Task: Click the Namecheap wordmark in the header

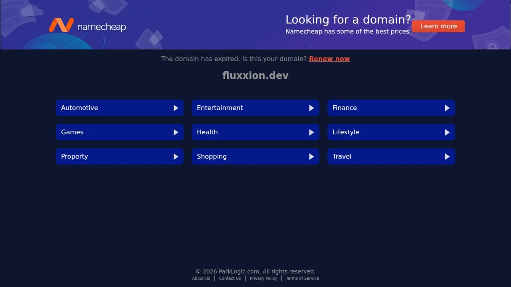Action: (x=101, y=26)
